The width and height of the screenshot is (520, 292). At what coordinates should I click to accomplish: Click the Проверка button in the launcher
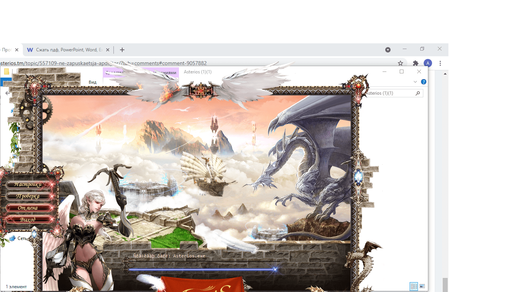[x=29, y=196]
